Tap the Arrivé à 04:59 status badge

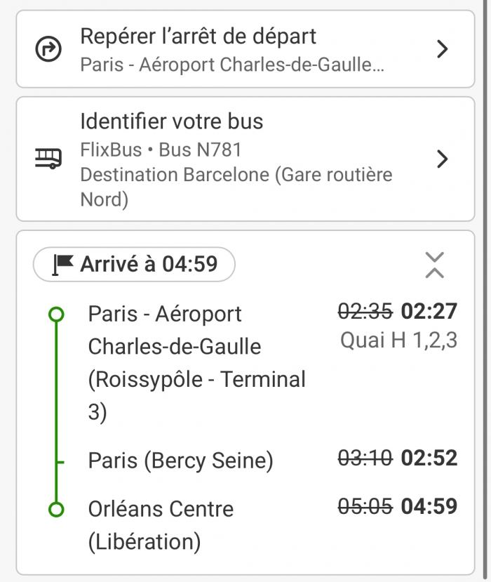pos(134,265)
